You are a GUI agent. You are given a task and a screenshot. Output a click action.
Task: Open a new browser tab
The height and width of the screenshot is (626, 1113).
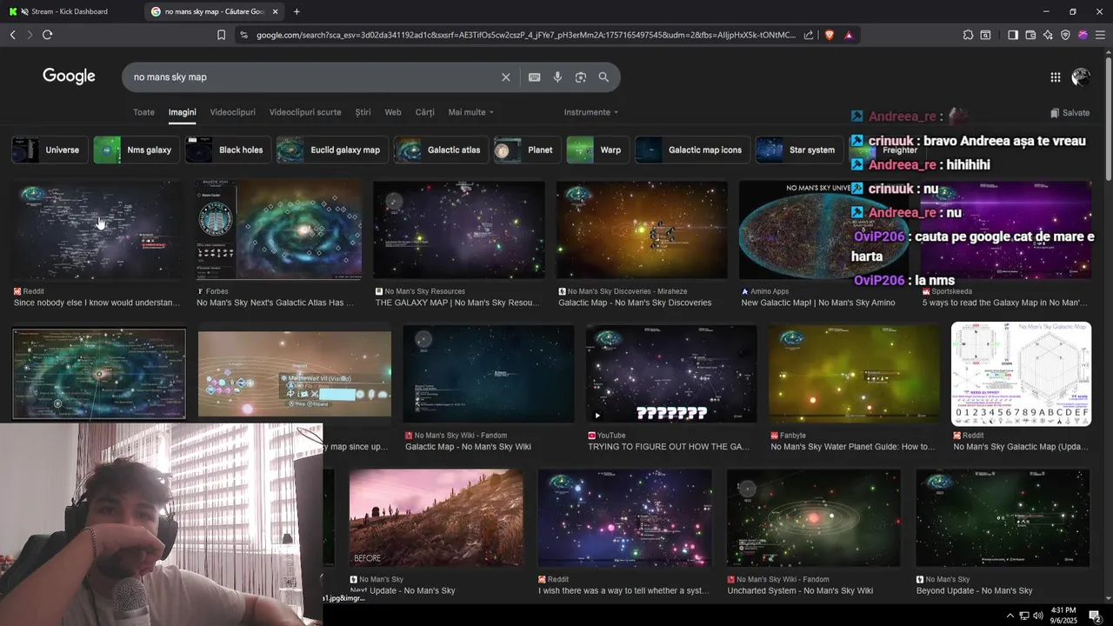click(x=297, y=11)
